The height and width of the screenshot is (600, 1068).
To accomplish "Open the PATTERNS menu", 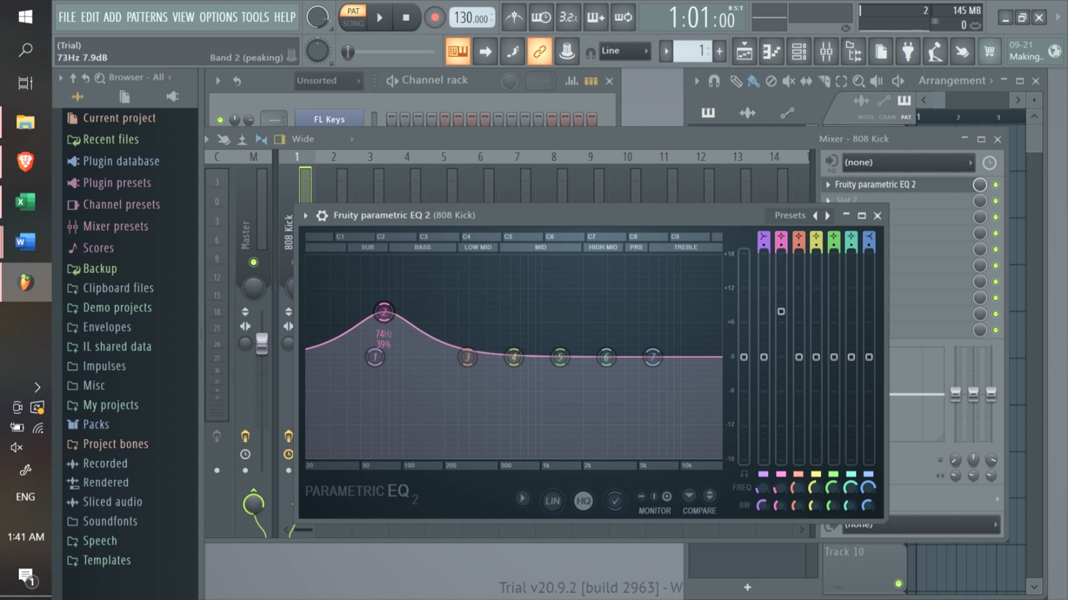I will pyautogui.click(x=147, y=17).
